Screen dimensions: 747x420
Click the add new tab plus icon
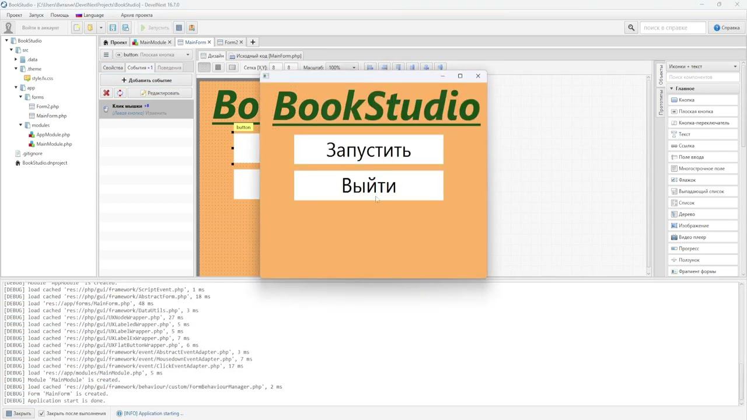[x=253, y=42]
